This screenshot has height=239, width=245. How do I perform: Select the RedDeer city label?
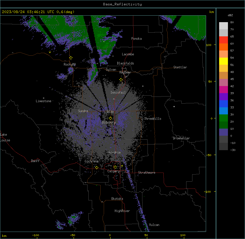tap(125, 72)
